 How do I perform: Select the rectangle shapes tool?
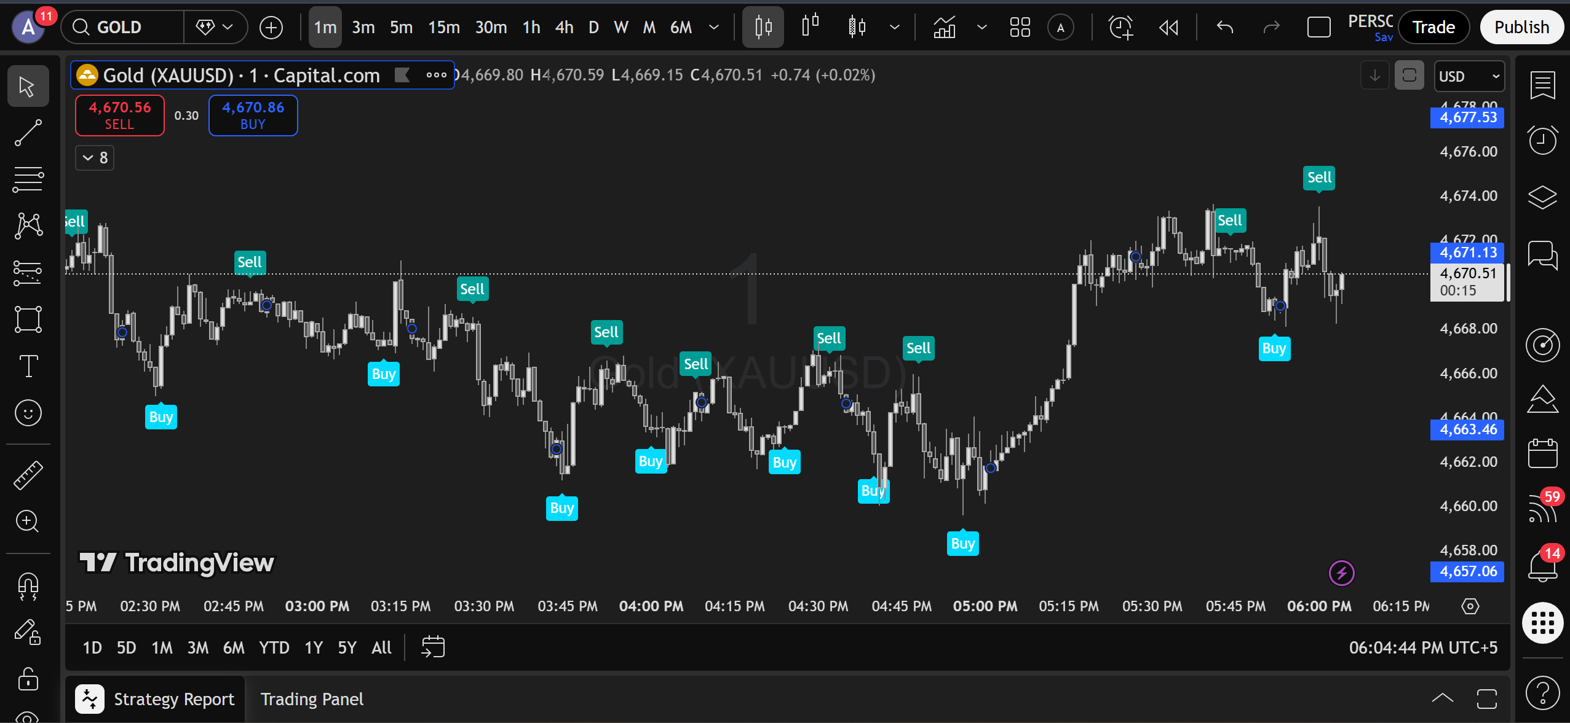point(28,319)
